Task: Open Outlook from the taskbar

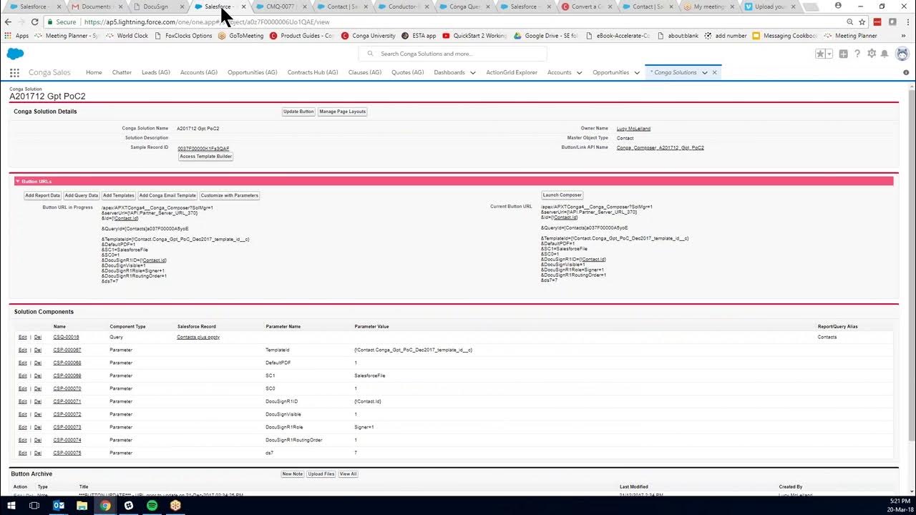Action: 59,505
